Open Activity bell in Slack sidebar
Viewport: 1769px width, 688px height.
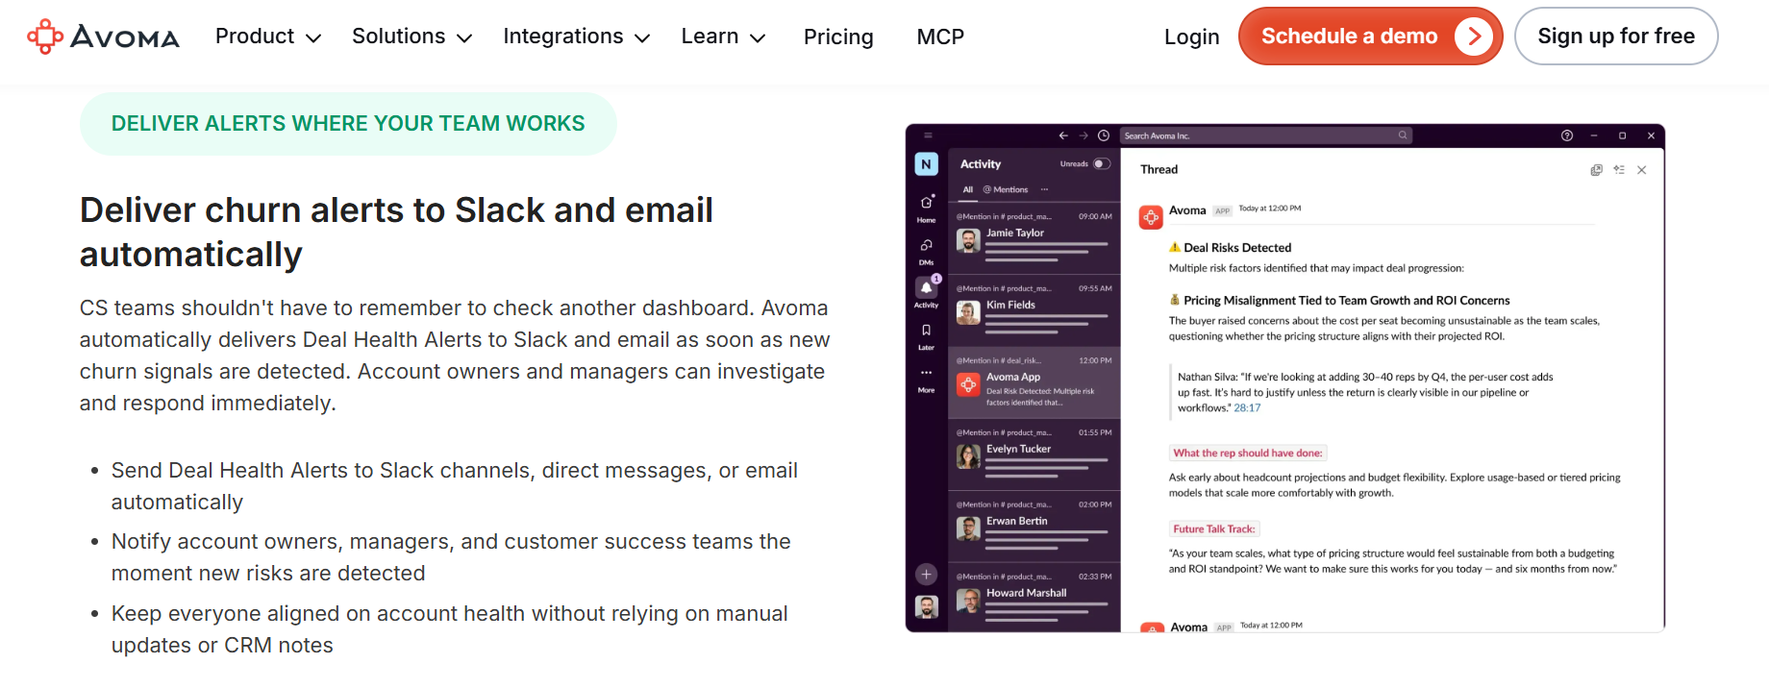[x=926, y=292]
